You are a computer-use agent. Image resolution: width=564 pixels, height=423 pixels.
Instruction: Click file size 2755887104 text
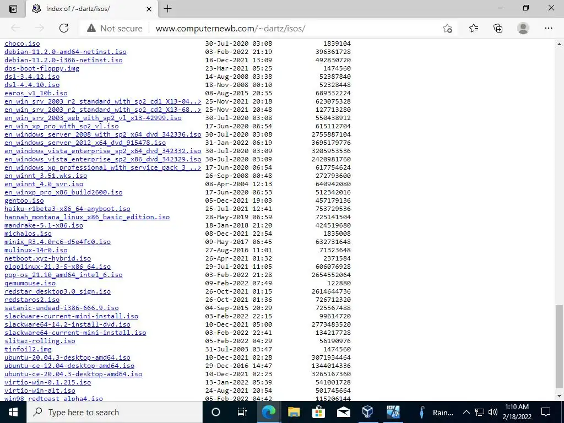331,134
